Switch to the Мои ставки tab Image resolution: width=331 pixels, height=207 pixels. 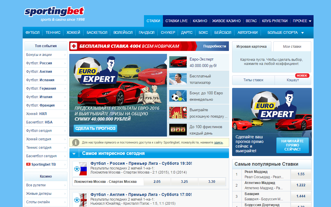292,47
